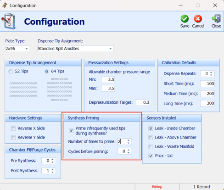
Task: Decrease Number of times to prime
Action: click(x=129, y=143)
